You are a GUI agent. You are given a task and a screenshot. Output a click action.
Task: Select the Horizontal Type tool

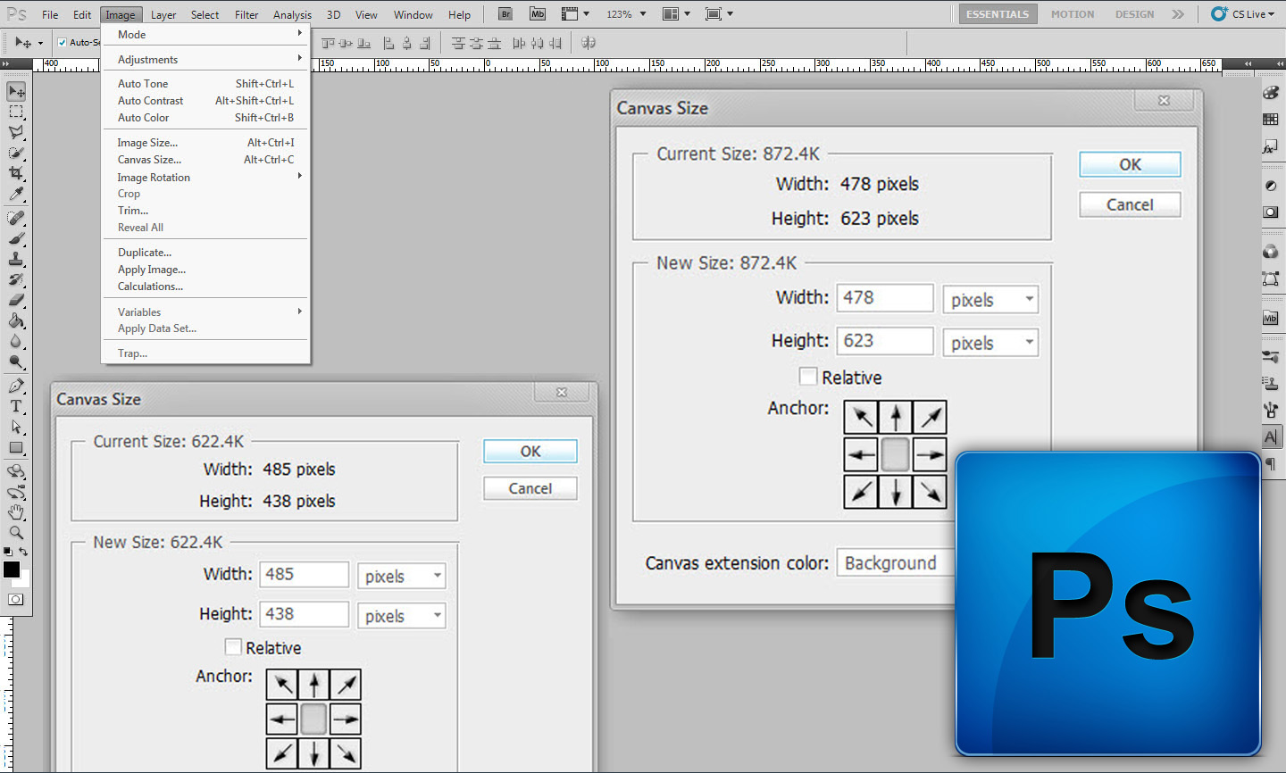(16, 406)
